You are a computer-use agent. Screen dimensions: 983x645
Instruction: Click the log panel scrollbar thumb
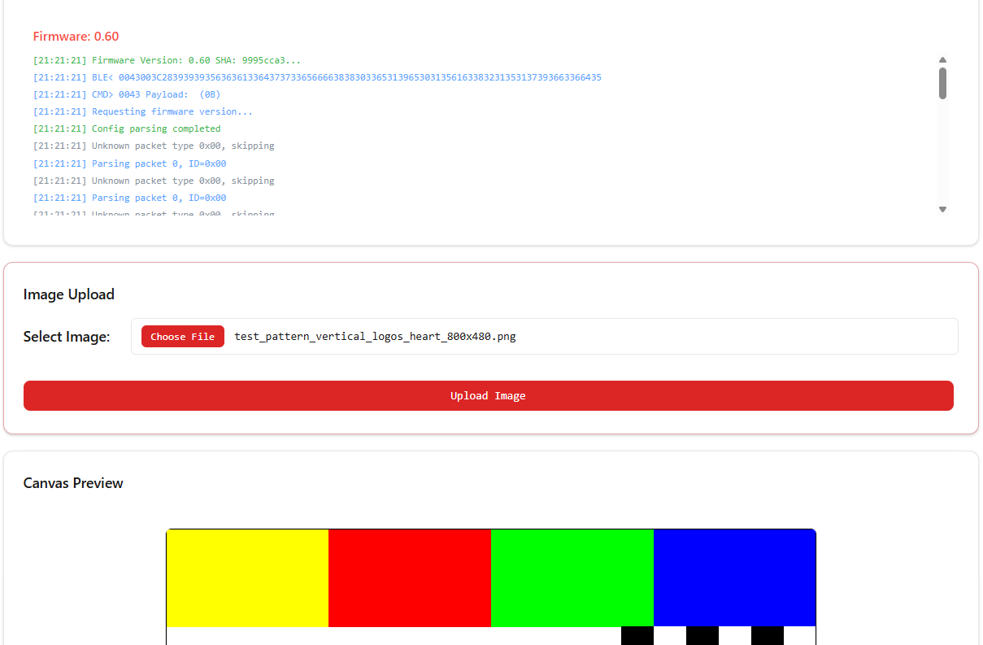[942, 83]
